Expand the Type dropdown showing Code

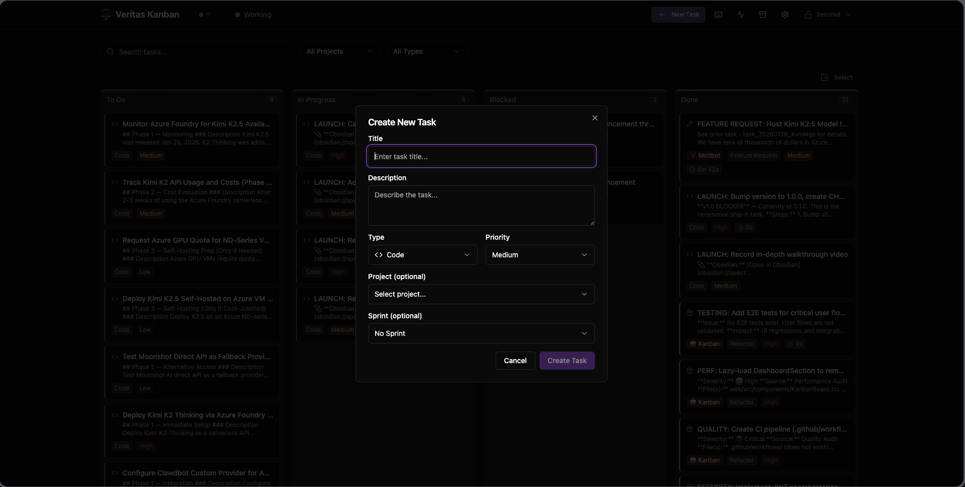pos(423,255)
